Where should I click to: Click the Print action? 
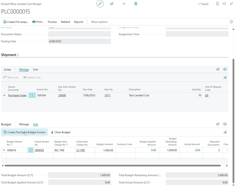(x=38, y=22)
